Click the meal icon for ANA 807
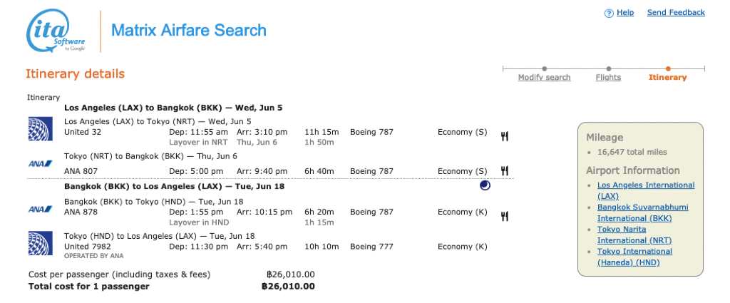 click(x=504, y=171)
